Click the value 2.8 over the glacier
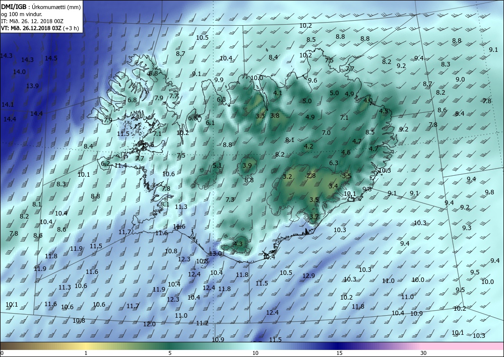 point(311,175)
